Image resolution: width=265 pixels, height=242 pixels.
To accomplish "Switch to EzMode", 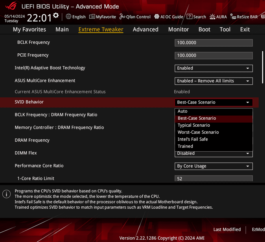I will pyautogui.click(x=258, y=230).
